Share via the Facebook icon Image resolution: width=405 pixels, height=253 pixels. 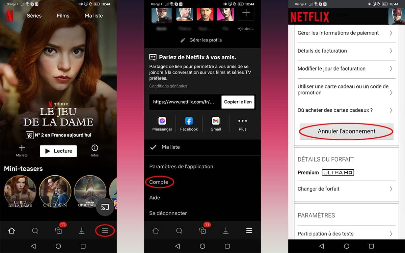pos(189,121)
